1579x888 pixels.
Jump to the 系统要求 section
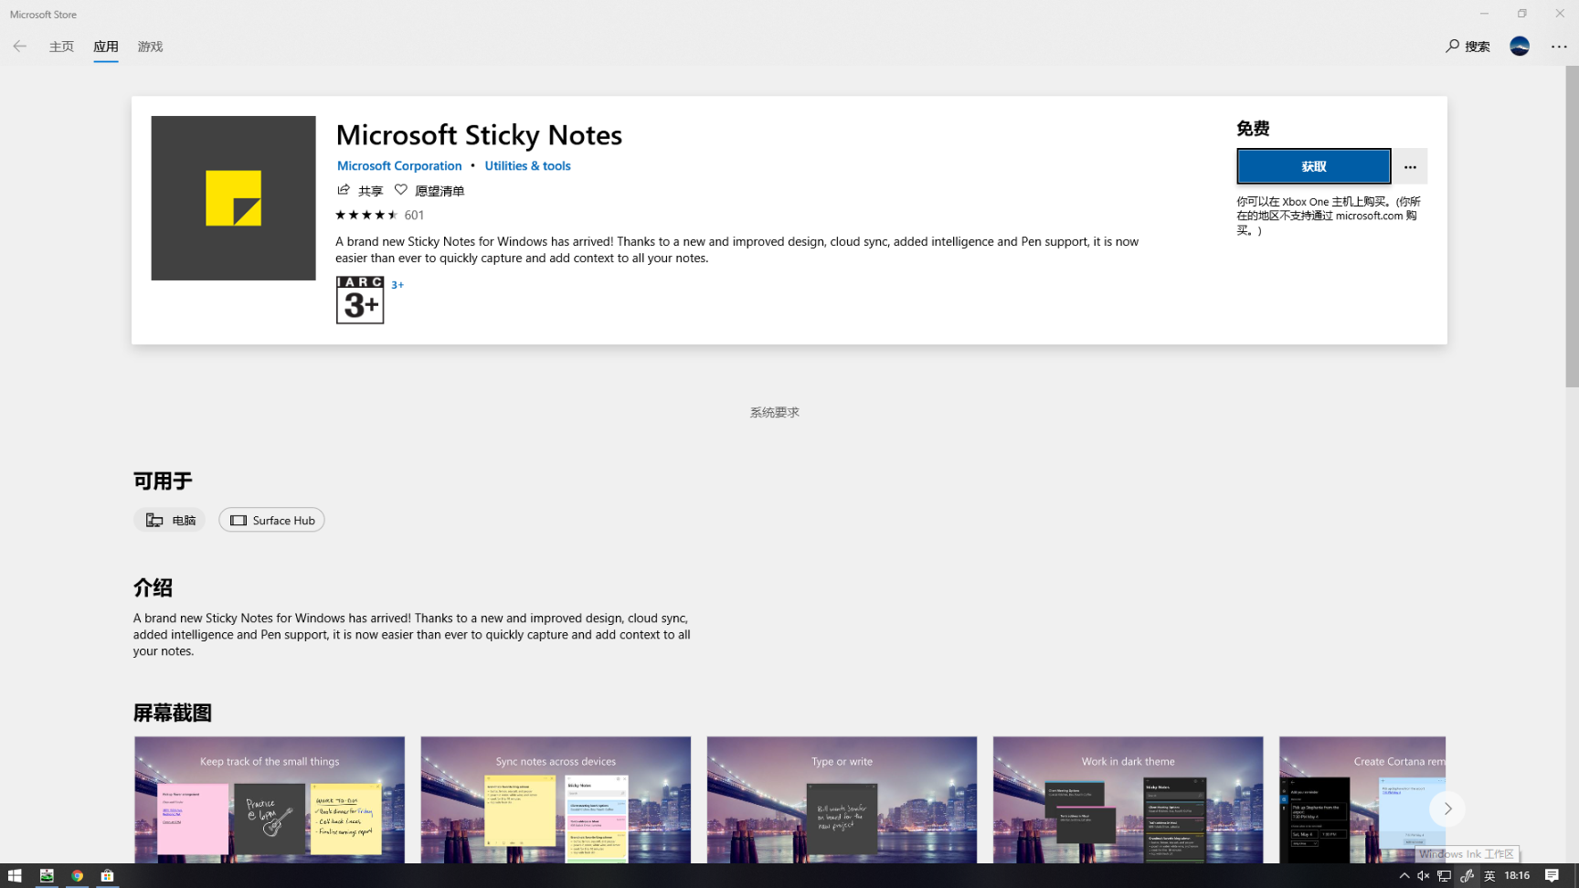pos(775,412)
